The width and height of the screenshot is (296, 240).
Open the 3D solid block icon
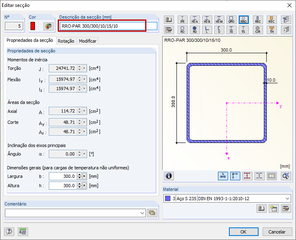coord(286,30)
